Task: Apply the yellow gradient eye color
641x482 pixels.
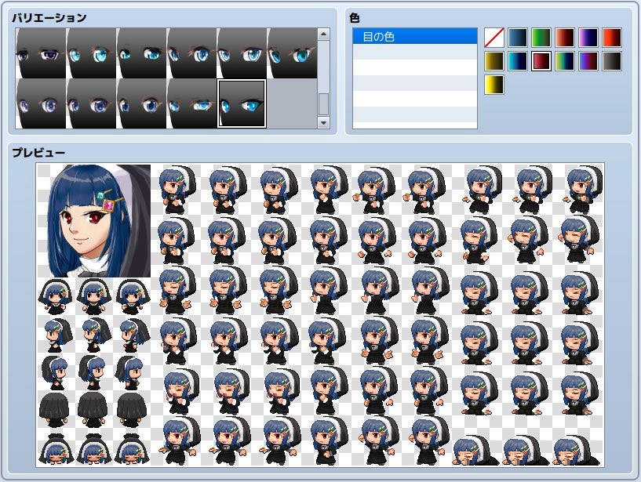Action: pos(494,85)
